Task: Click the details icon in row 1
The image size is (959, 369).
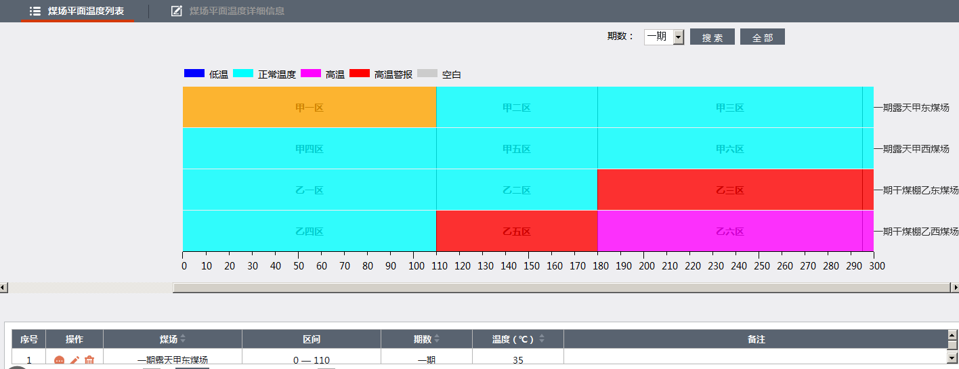Action: pos(59,361)
